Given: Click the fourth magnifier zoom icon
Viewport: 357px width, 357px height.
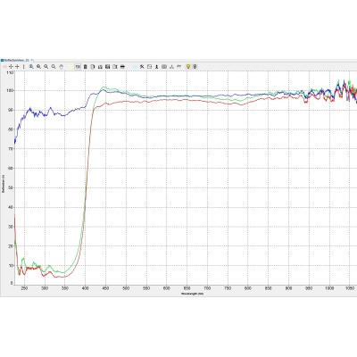Looking at the screenshot, I should tap(54, 67).
